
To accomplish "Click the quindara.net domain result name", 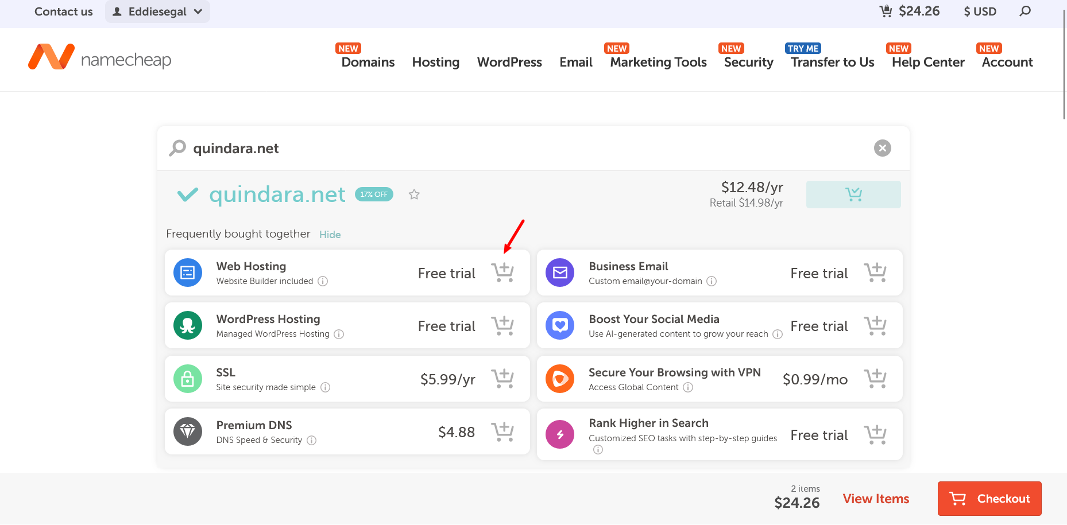I will [x=277, y=195].
